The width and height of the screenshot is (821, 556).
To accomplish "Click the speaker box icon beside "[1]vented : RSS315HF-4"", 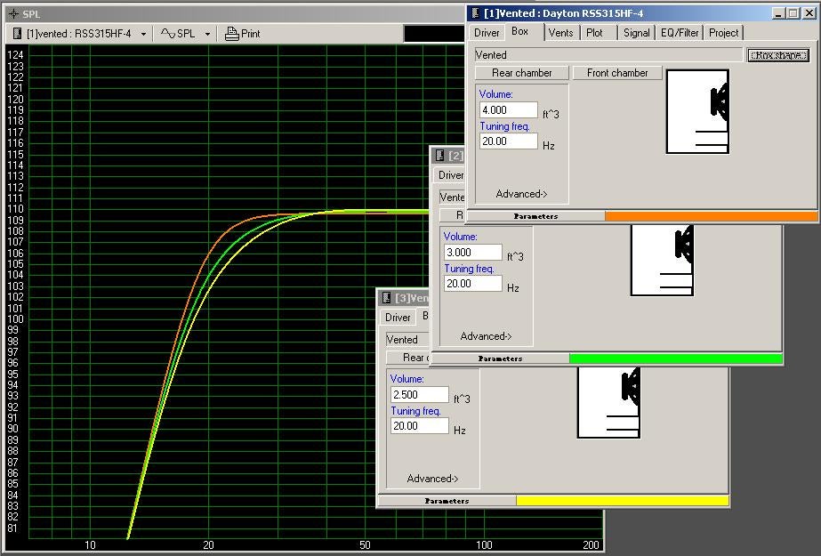I will click(x=17, y=34).
